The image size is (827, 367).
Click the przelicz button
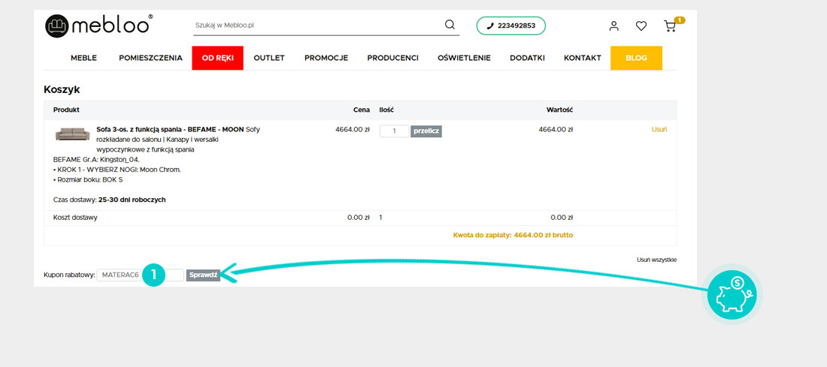pyautogui.click(x=426, y=131)
